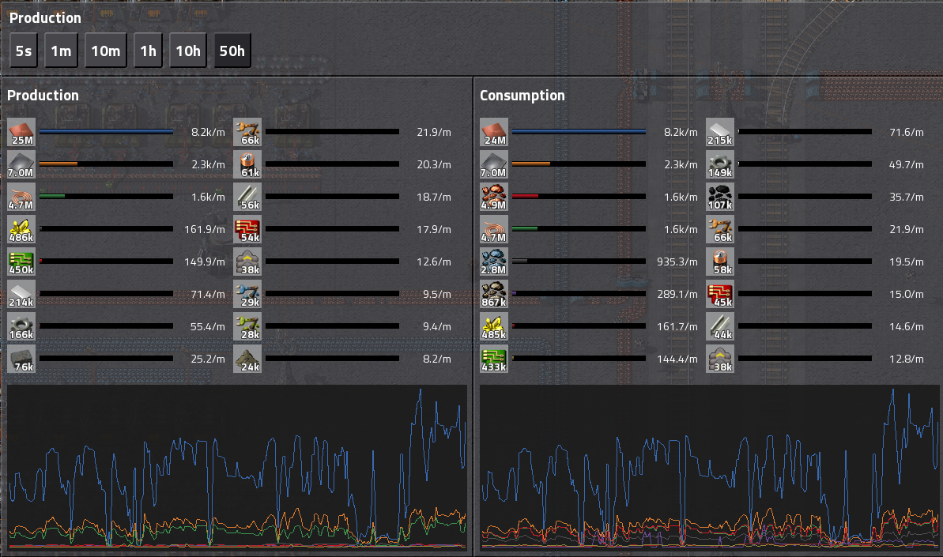Click the 289.1/m stone consumption rate
This screenshot has height=557, width=943.
[x=677, y=295]
